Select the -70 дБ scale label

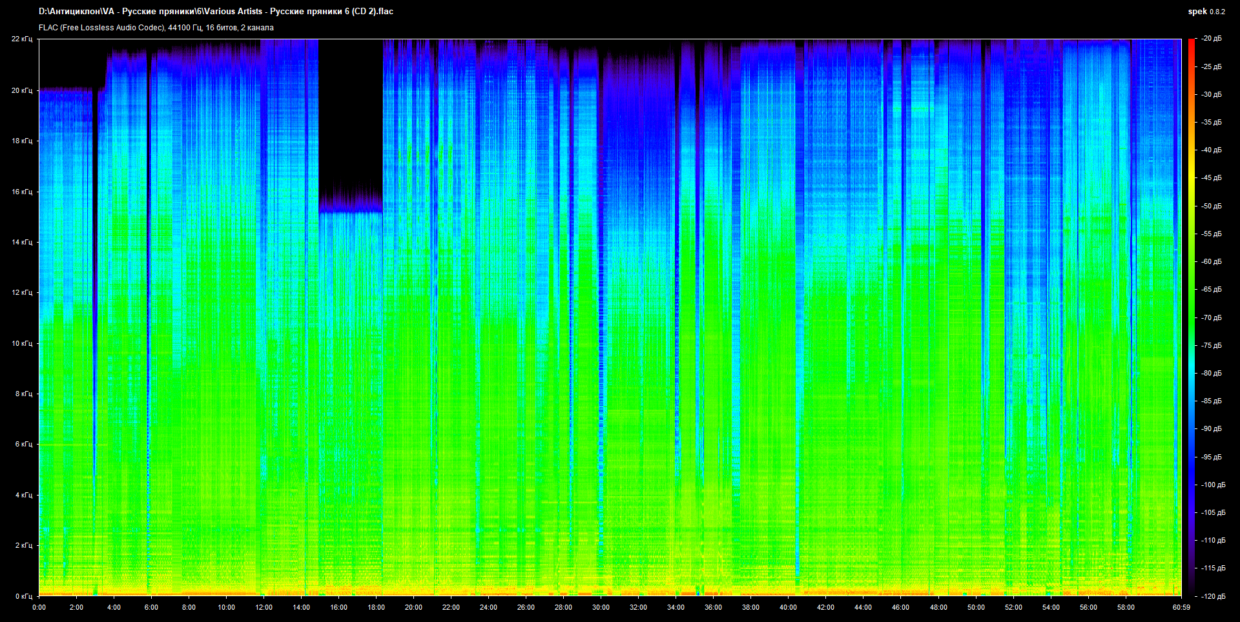tap(1212, 318)
